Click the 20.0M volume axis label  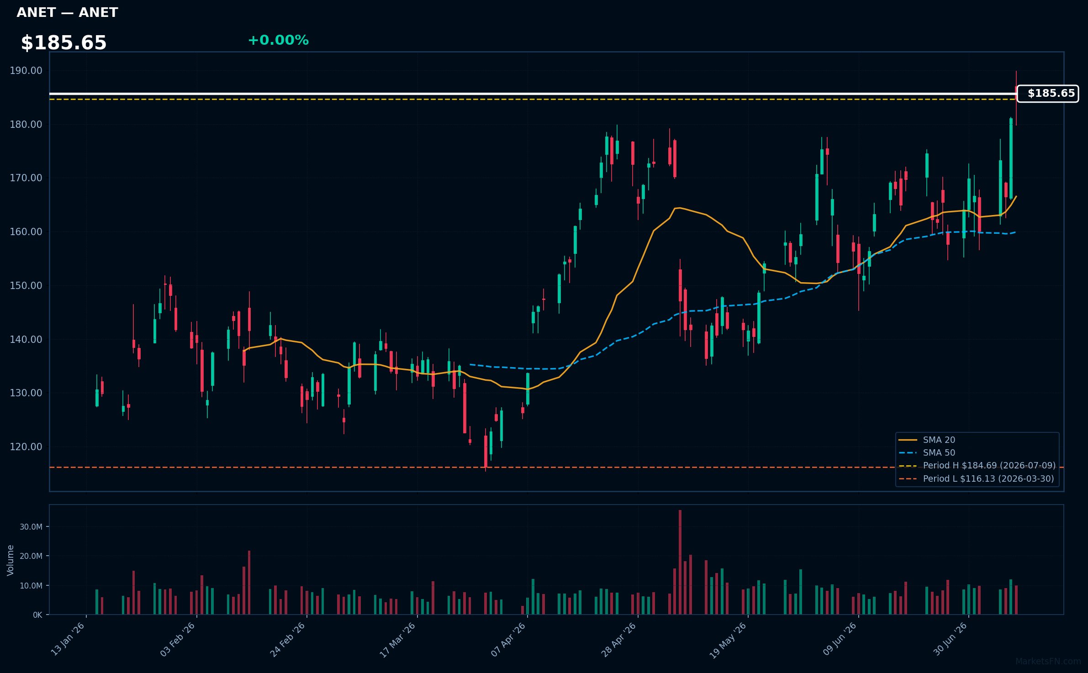coord(31,556)
